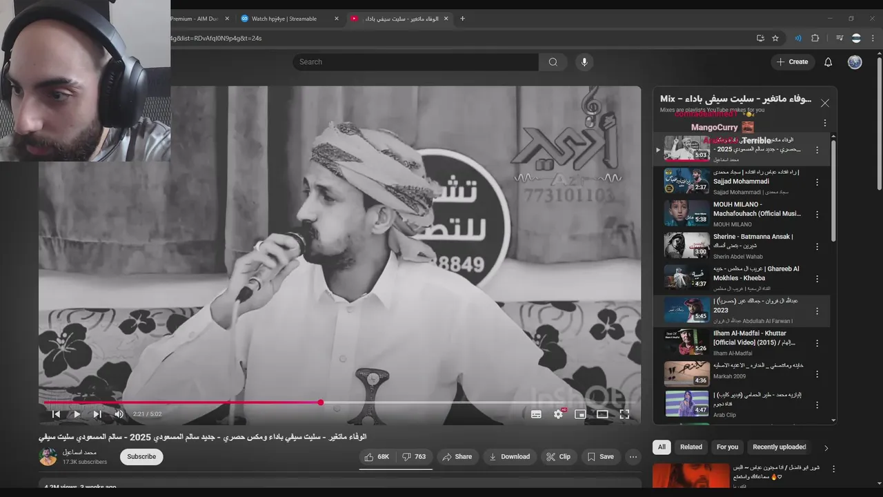The height and width of the screenshot is (497, 883).
Task: Switch to miniplayer mode
Action: (580, 414)
